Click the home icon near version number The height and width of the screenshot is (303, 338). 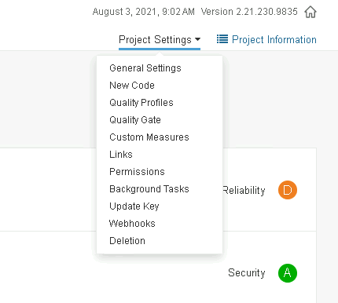pyautogui.click(x=310, y=12)
